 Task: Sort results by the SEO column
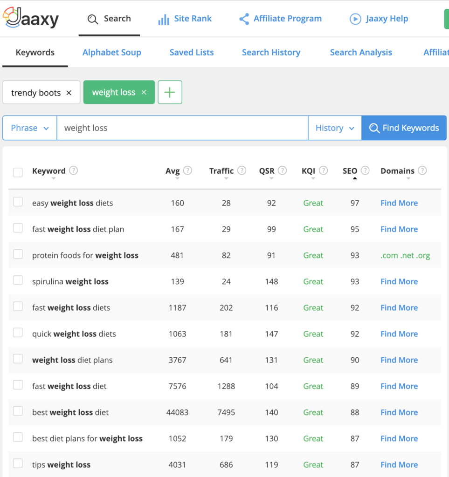(x=350, y=171)
